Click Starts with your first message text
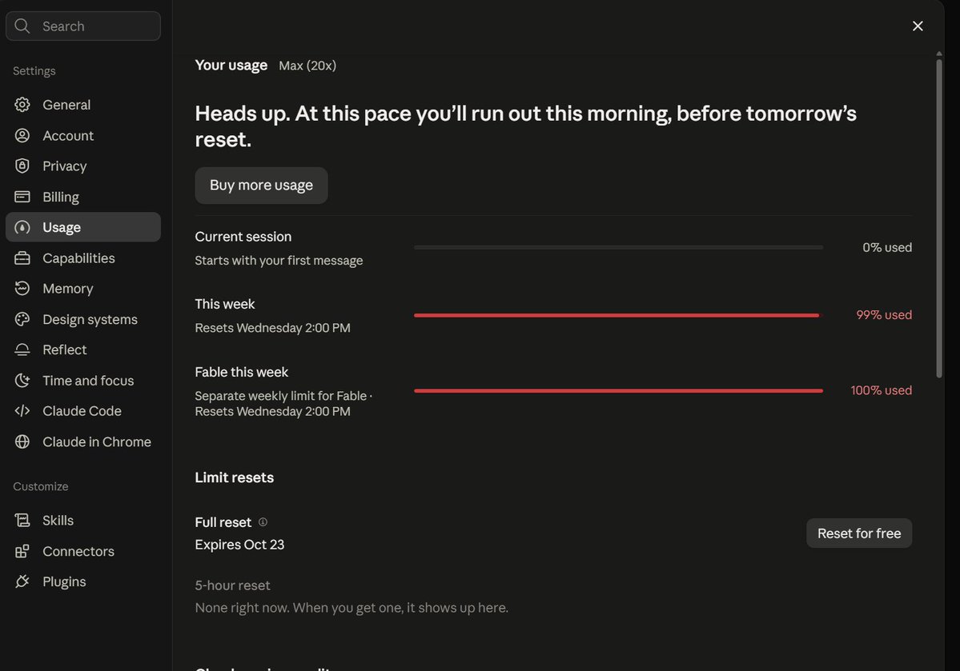 (x=279, y=261)
